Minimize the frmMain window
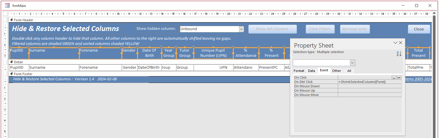The width and height of the screenshot is (439, 138). coord(403,6)
